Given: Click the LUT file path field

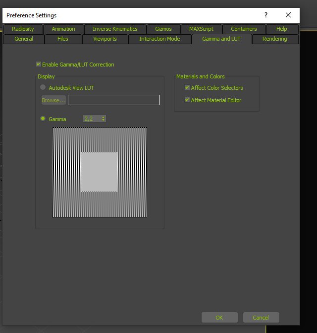Looking at the screenshot, I should point(114,100).
